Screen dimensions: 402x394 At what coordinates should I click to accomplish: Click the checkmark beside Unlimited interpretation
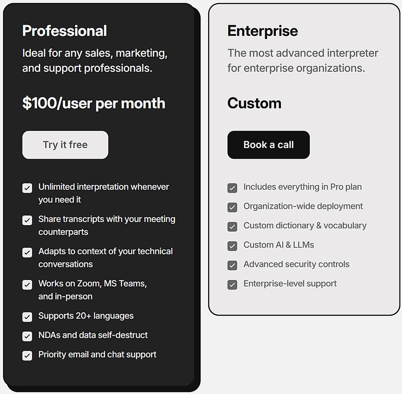coord(27,188)
